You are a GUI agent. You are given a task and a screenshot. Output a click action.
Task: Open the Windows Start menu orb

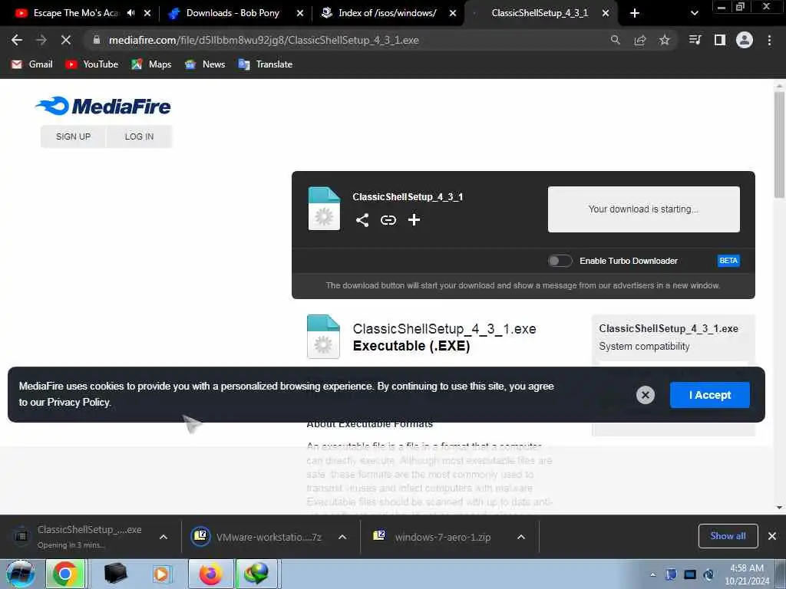tap(21, 574)
